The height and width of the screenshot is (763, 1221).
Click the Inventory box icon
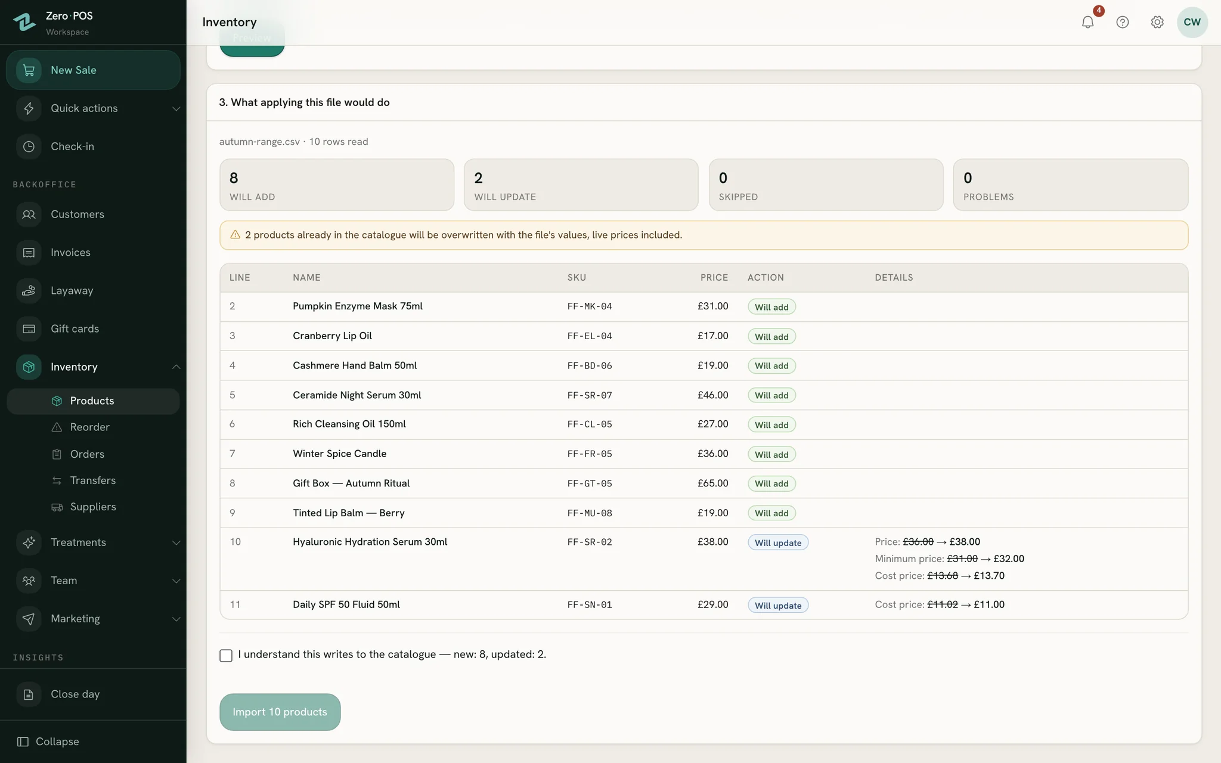(x=29, y=367)
